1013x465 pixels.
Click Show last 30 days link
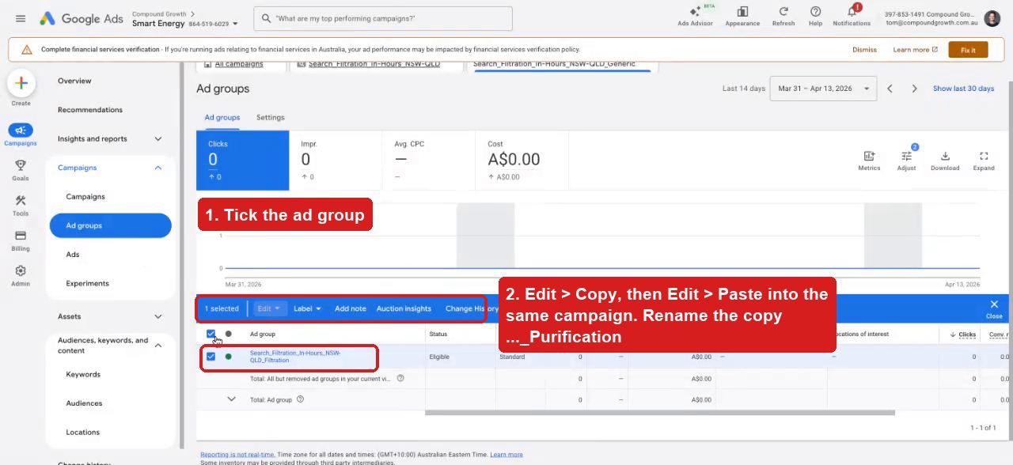point(963,89)
